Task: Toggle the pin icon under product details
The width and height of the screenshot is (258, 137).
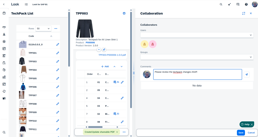Action: [x=104, y=50]
